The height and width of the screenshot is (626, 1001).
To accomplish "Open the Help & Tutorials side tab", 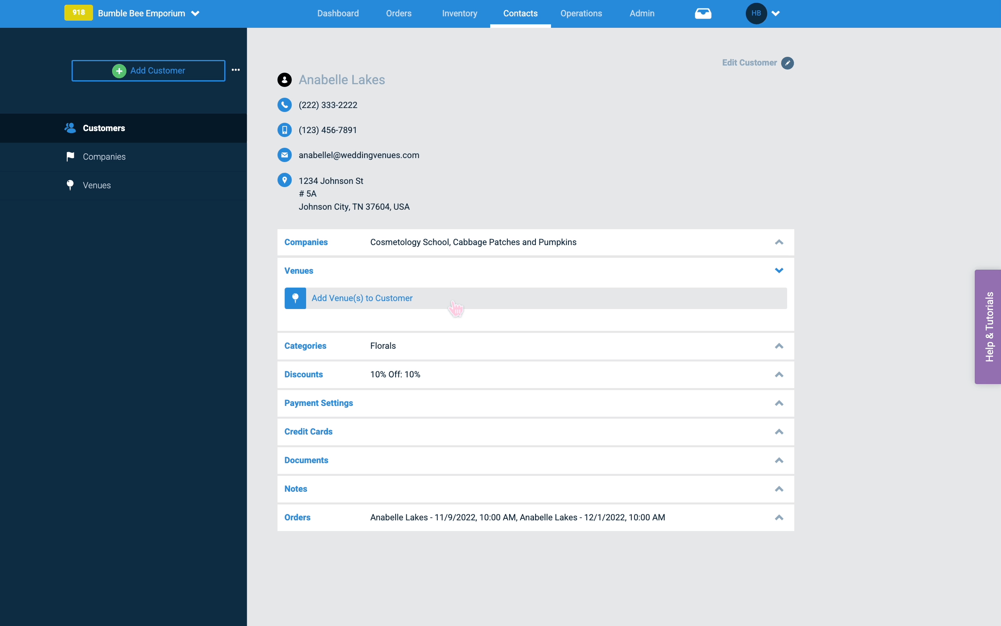I will [988, 327].
